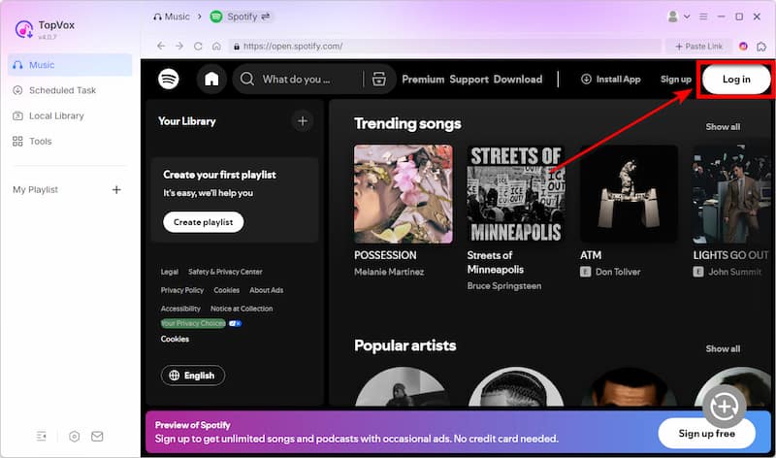Click the house-shaped icon right of Paste Link
The width and height of the screenshot is (776, 458).
coord(761,47)
